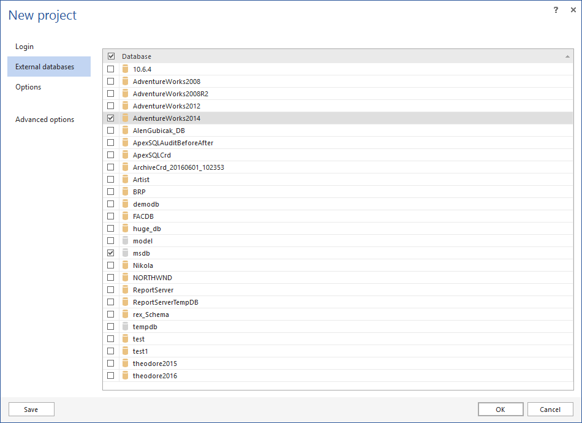Select the rex_Schema database name

tap(151, 314)
